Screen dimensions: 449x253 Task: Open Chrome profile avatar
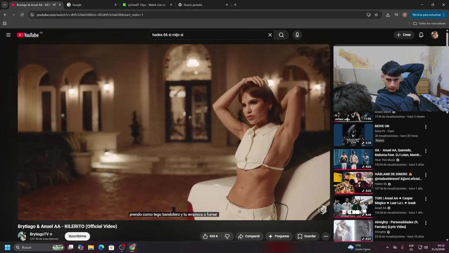point(405,15)
